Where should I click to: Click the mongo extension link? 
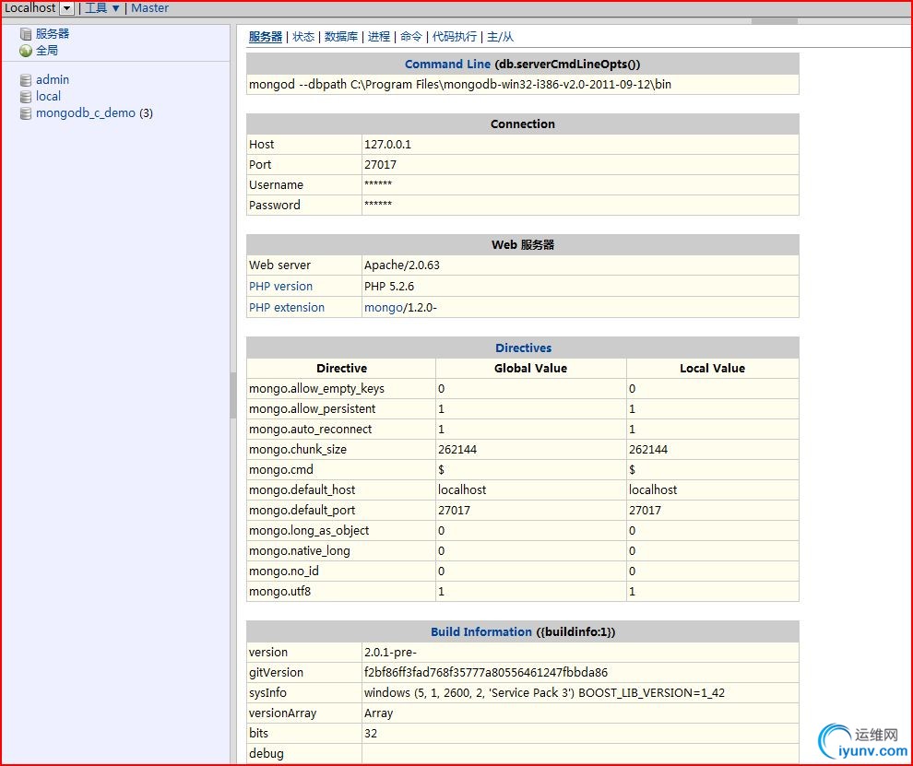[383, 307]
